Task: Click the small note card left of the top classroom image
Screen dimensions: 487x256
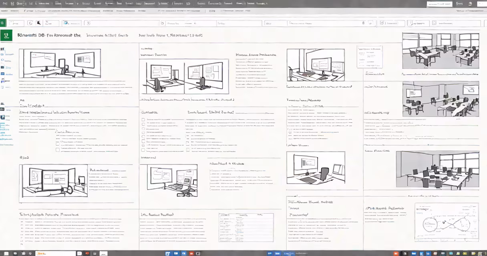Action: coord(369,56)
